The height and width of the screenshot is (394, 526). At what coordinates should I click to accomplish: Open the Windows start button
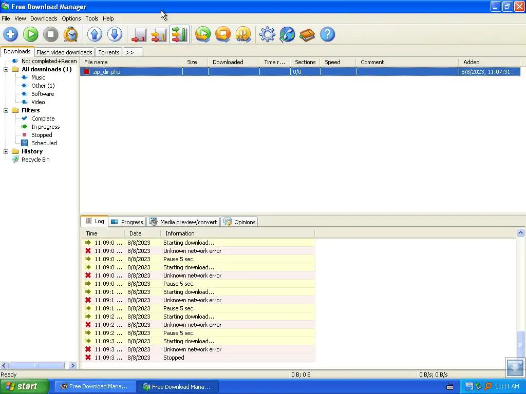[x=24, y=387]
